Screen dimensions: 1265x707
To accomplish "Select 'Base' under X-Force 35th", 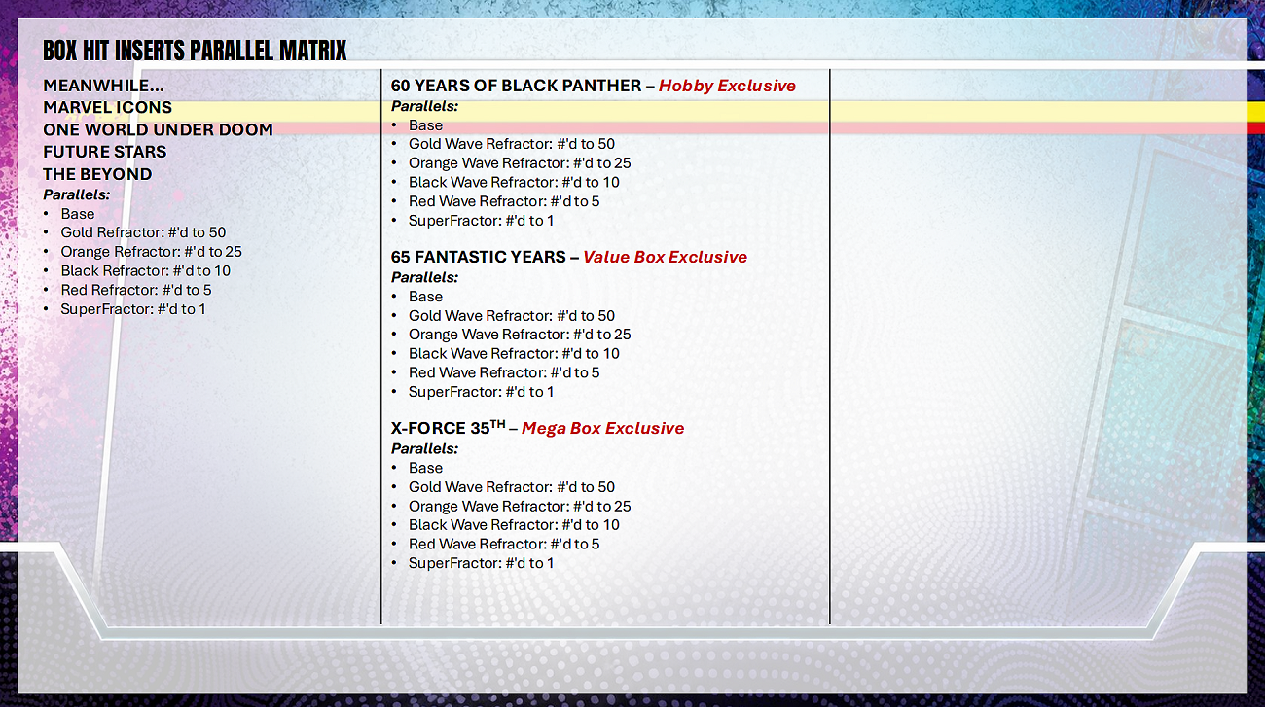I will pyautogui.click(x=426, y=468).
